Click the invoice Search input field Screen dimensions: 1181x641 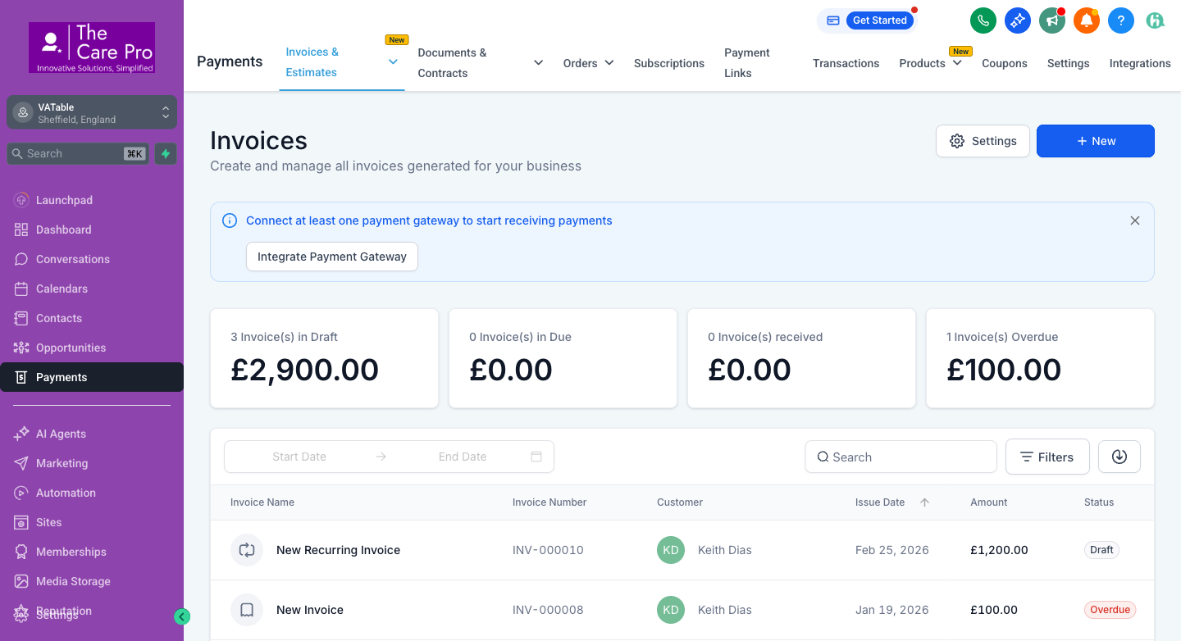901,457
